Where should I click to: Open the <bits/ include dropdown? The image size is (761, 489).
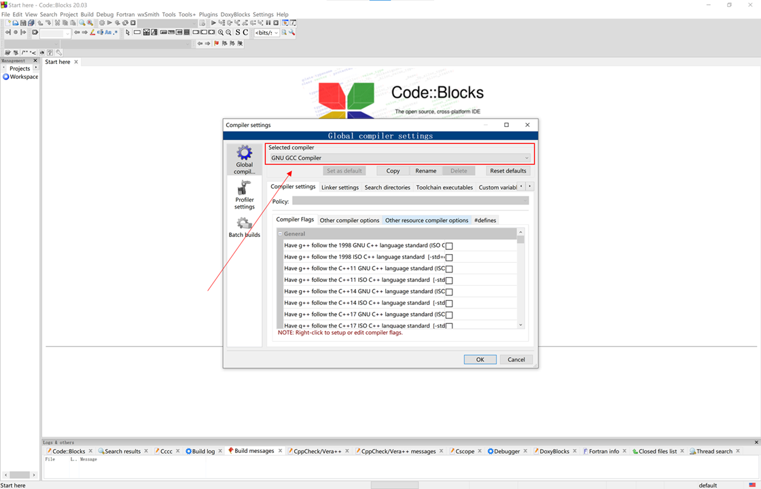tap(267, 33)
